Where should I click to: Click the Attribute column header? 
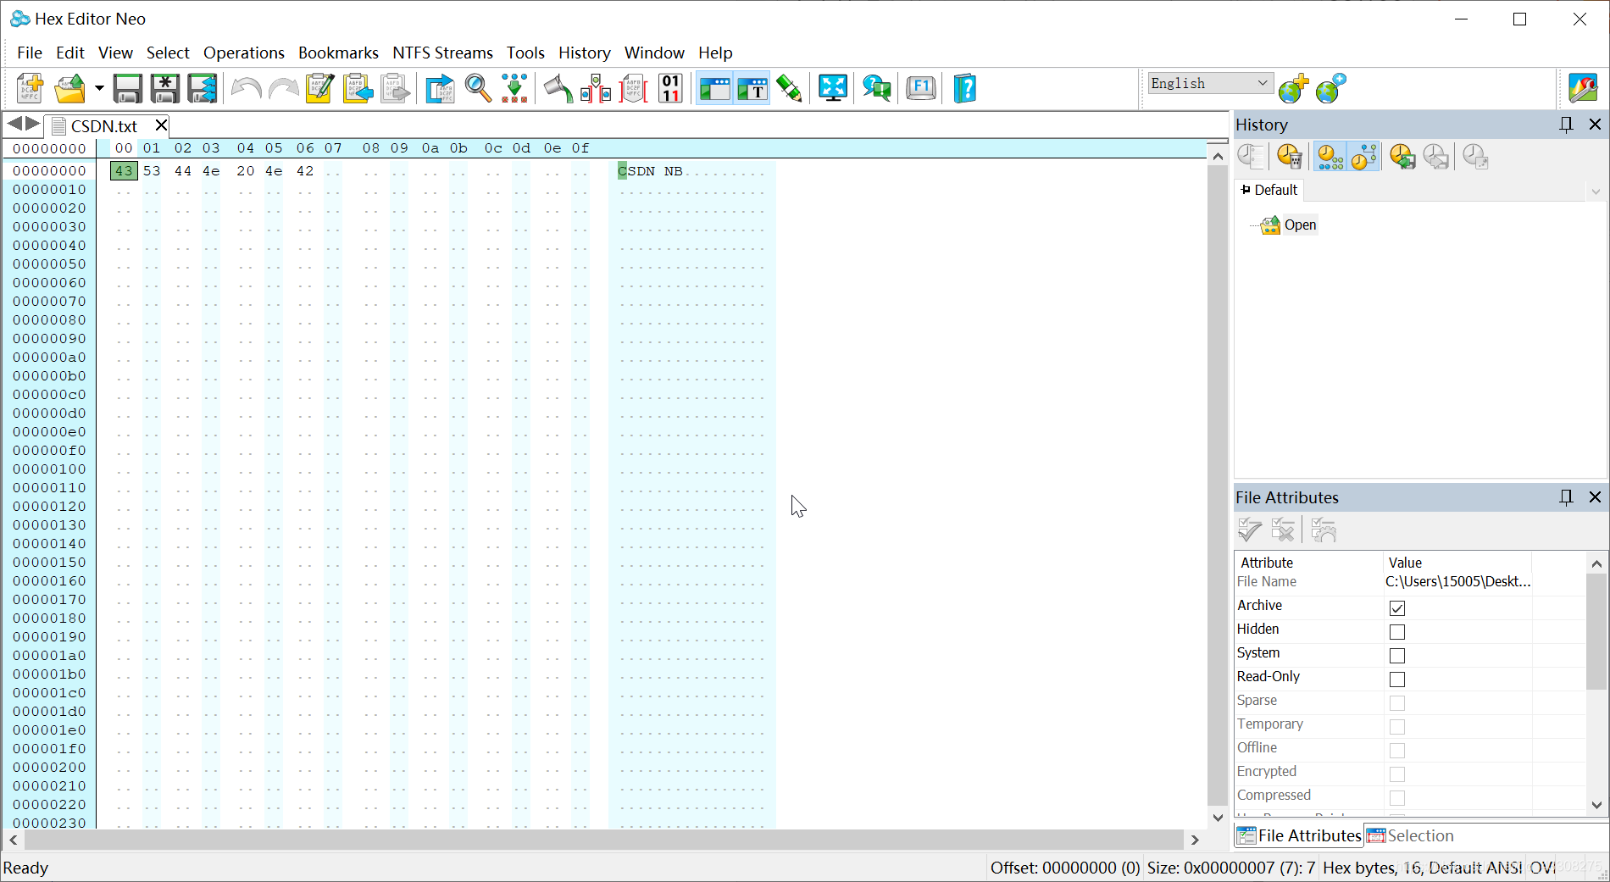click(1308, 563)
